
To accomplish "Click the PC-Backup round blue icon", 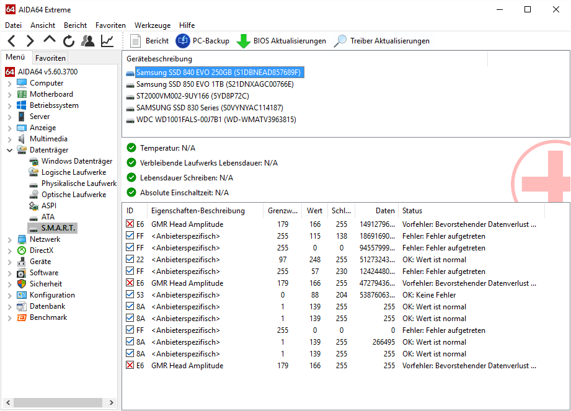I will coord(183,41).
